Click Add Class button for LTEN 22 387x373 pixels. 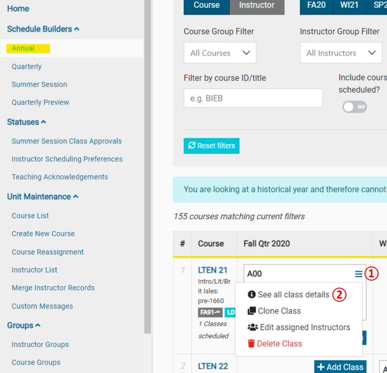point(340,367)
